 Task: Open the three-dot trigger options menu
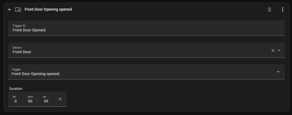[282, 10]
